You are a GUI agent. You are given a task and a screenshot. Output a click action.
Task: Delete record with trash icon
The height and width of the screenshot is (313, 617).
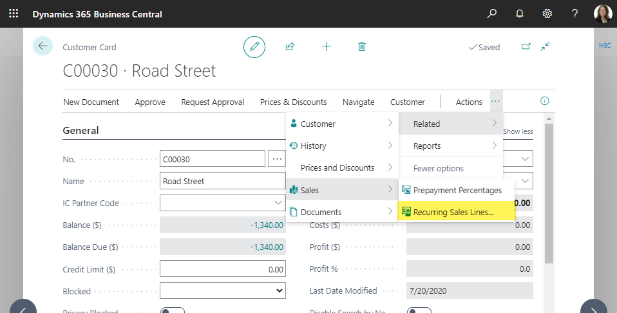tap(362, 46)
